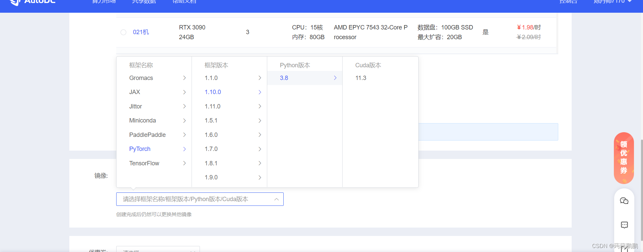Open the 共享数据 nav tab
Image resolution: width=643 pixels, height=252 pixels.
[144, 2]
